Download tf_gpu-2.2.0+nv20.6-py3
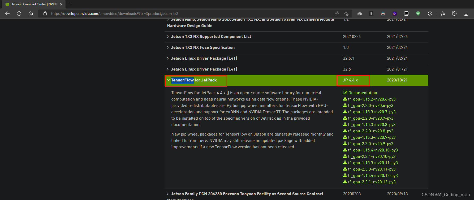474x200 pixels. tap(368, 106)
